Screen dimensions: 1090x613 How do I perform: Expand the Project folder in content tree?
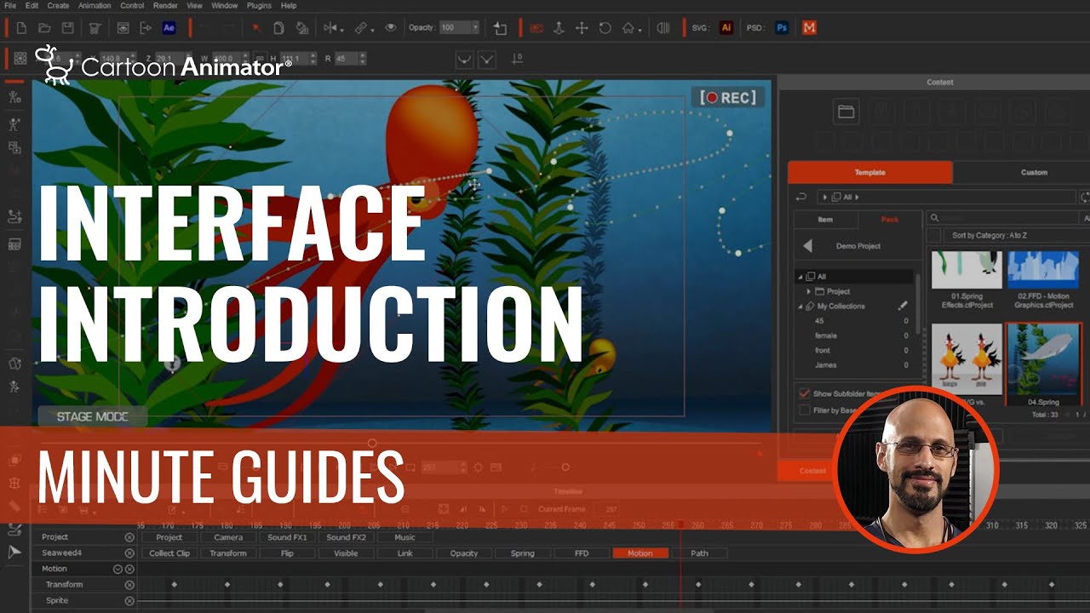point(808,291)
